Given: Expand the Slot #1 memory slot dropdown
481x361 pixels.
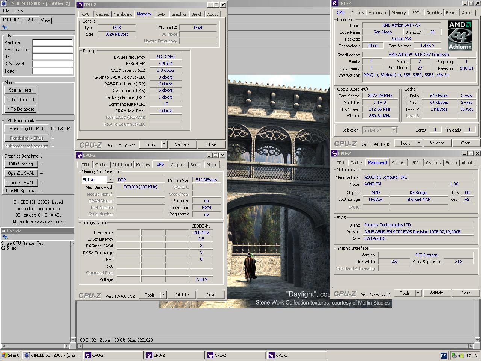Looking at the screenshot, I should coord(110,180).
